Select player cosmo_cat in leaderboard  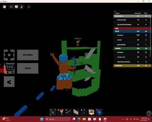(132, 57)
